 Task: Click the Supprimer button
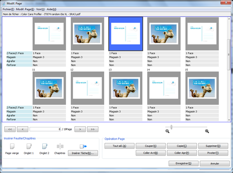[x=213, y=146]
